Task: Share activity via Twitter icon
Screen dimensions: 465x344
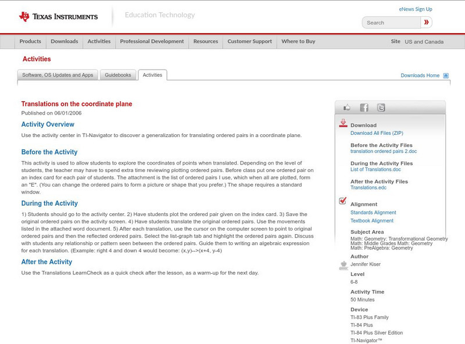Action: [x=381, y=107]
